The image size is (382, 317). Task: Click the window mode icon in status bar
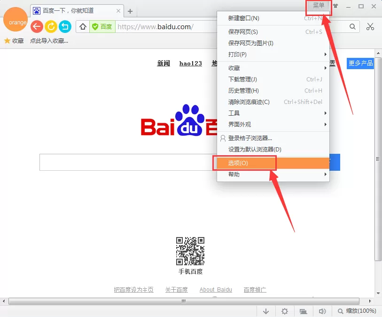point(304,311)
